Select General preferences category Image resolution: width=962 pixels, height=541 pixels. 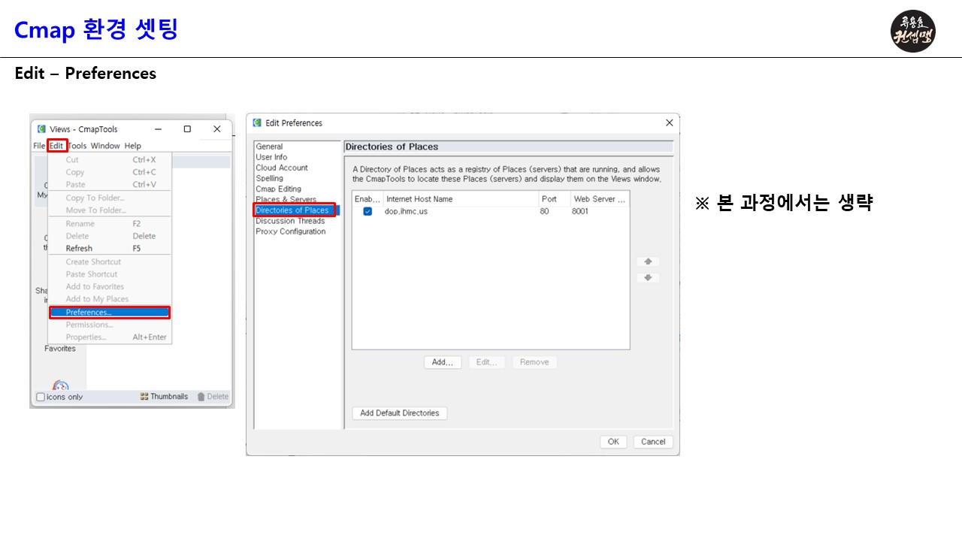(269, 147)
